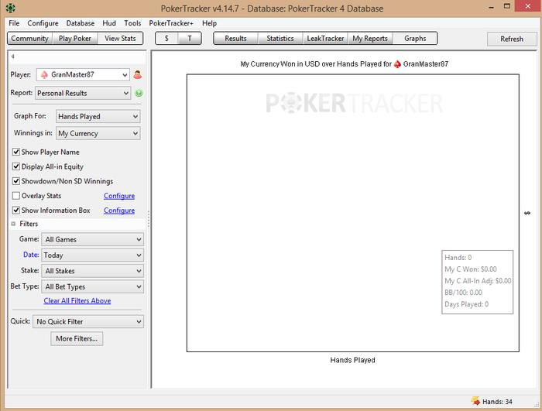The image size is (542, 411).
Task: Open the Help menu
Action: pyautogui.click(x=210, y=23)
